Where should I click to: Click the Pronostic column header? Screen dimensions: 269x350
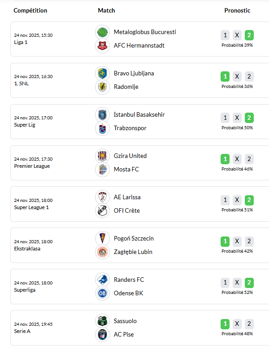pos(237,10)
